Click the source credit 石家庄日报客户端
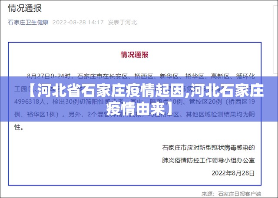Viewport: 278px width, 198px height. [x=240, y=194]
